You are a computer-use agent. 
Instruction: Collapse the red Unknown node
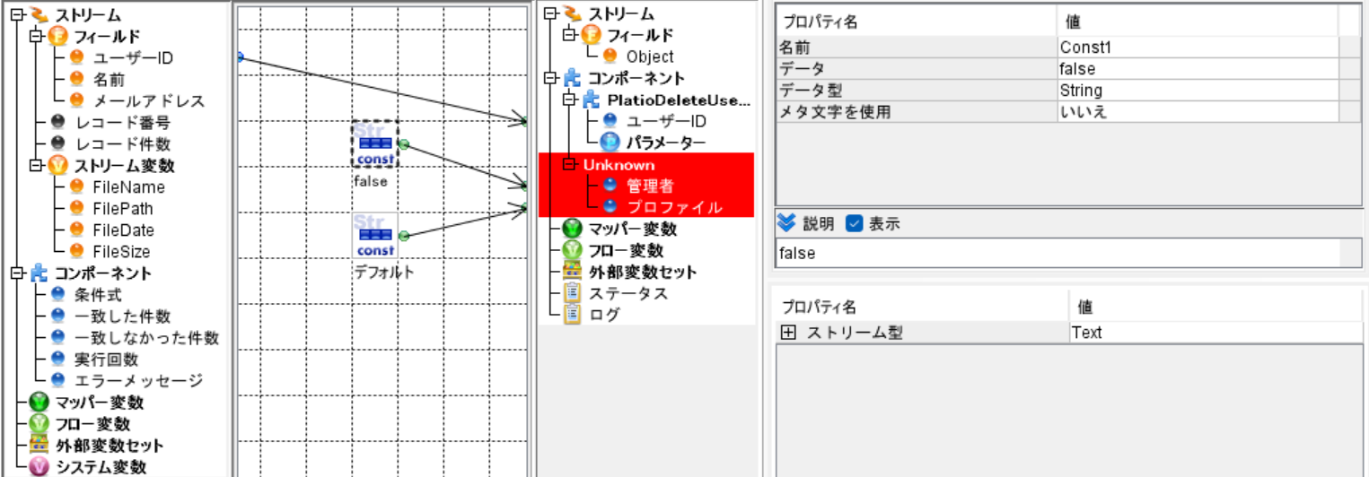[x=569, y=164]
